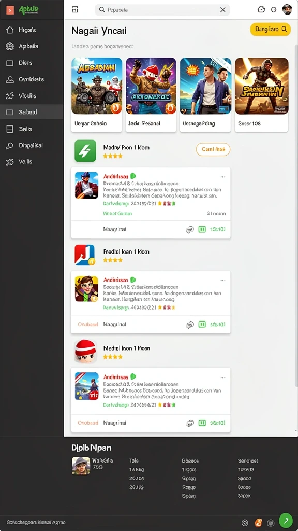Click the green box icon beside s6s10l
Viewport: 298px width, 531px height.
point(202,325)
